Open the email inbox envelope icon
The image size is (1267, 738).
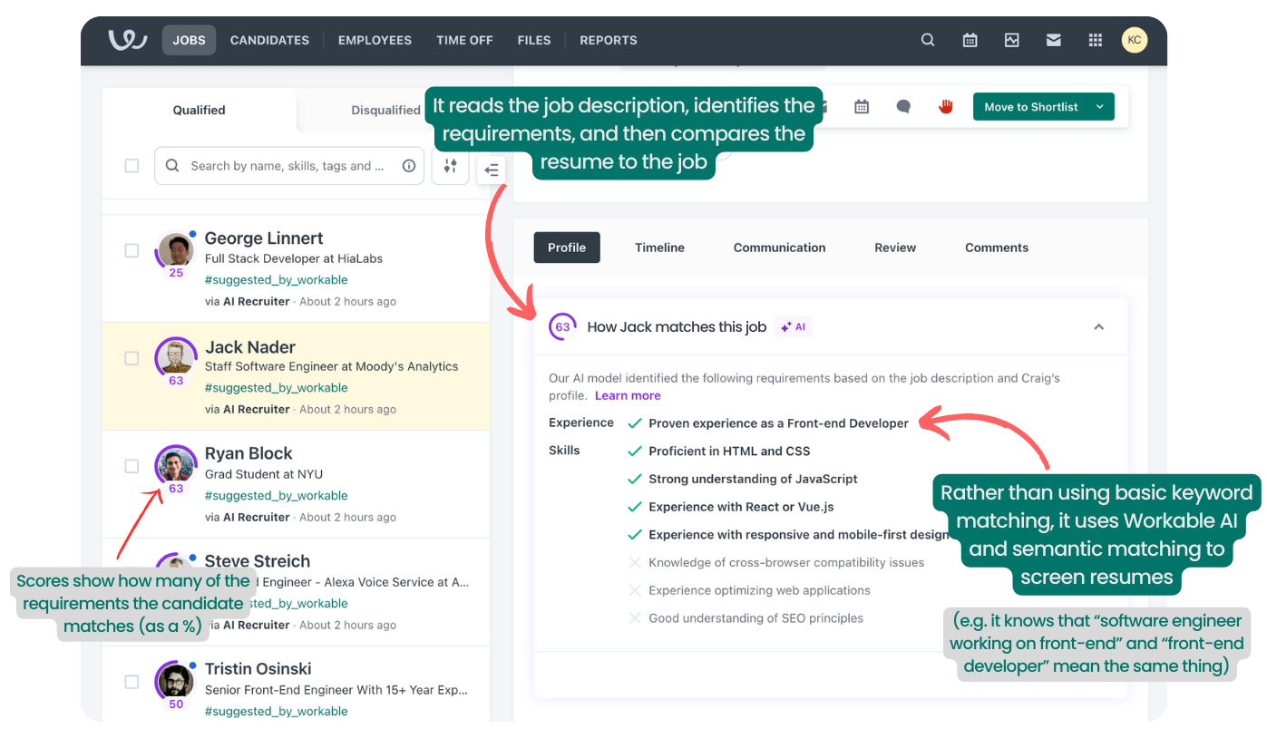(x=1053, y=40)
